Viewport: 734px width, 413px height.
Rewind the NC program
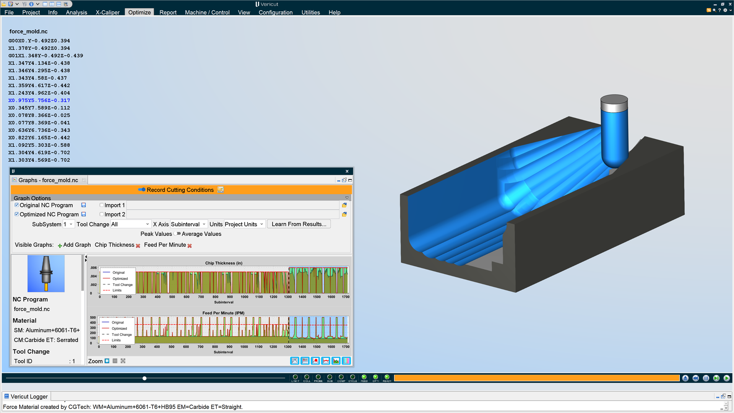pyautogui.click(x=695, y=378)
